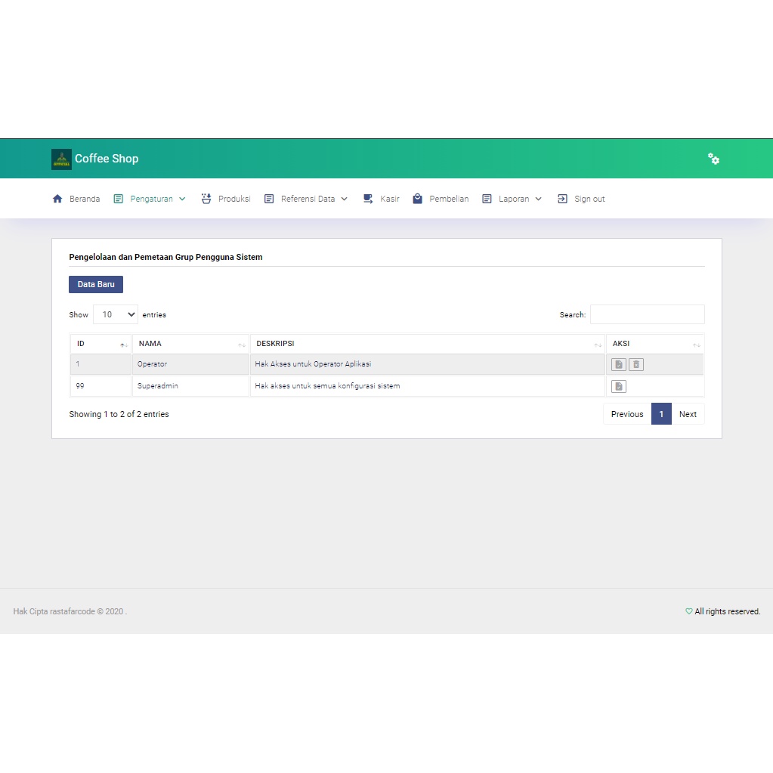Open the Pembelian menu item
Viewport: 773px width, 773px height.
[x=449, y=199]
